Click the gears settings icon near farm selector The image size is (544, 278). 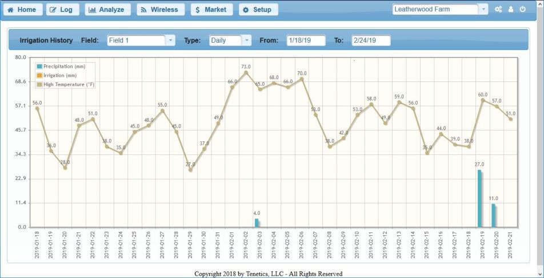[x=498, y=10]
